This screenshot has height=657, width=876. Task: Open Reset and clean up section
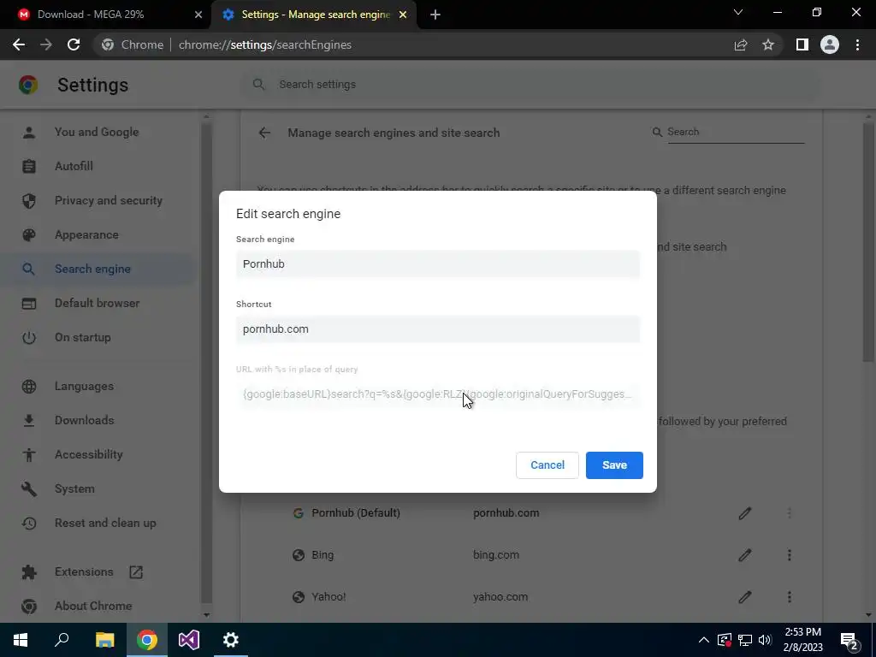click(x=105, y=523)
